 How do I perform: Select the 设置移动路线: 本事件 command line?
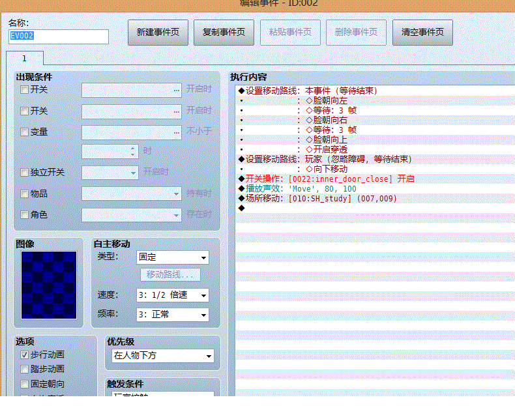click(x=375, y=91)
